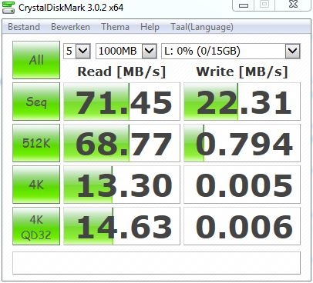Viewport: 313px width, 283px height.
Task: Click the empty comment field at bottom
Action: click(x=156, y=263)
